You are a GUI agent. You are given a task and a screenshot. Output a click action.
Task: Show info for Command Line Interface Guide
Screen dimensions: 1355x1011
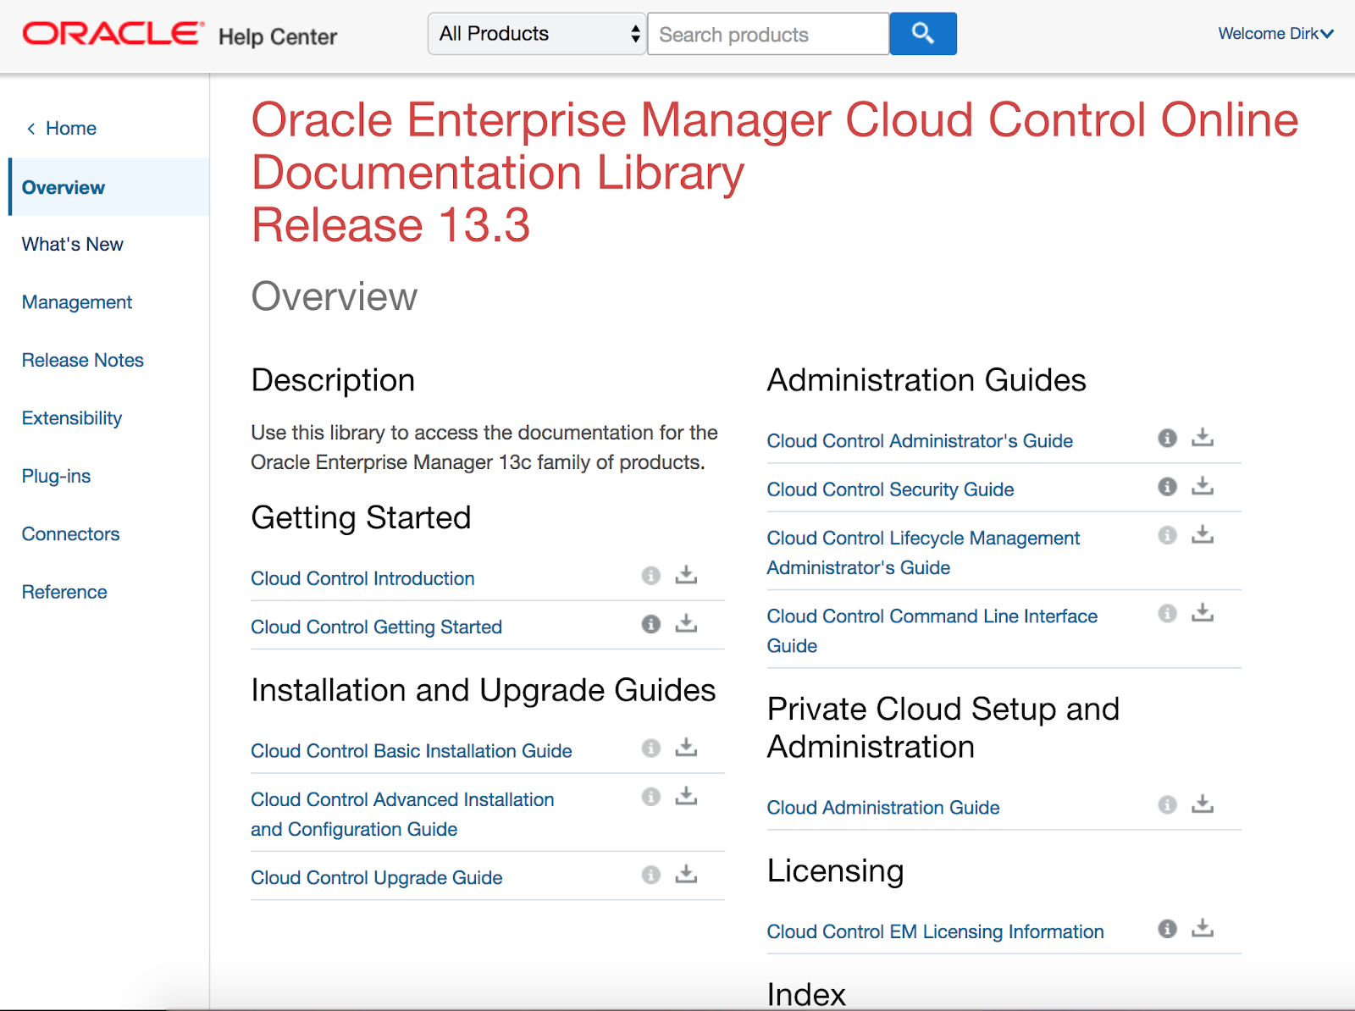[x=1167, y=613]
